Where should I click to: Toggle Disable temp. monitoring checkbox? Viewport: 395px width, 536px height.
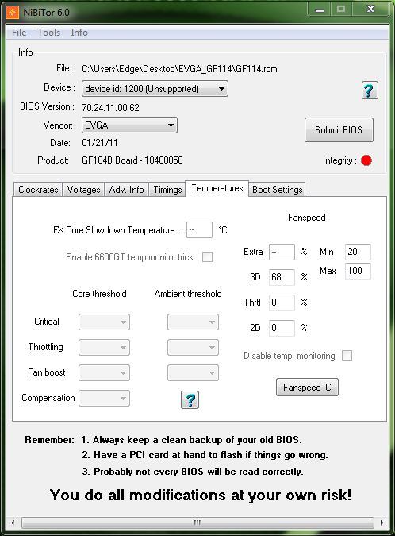(x=347, y=355)
